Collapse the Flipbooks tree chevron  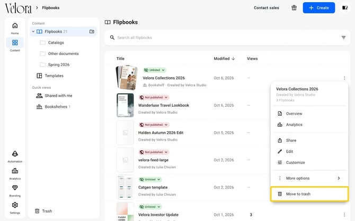[33, 31]
